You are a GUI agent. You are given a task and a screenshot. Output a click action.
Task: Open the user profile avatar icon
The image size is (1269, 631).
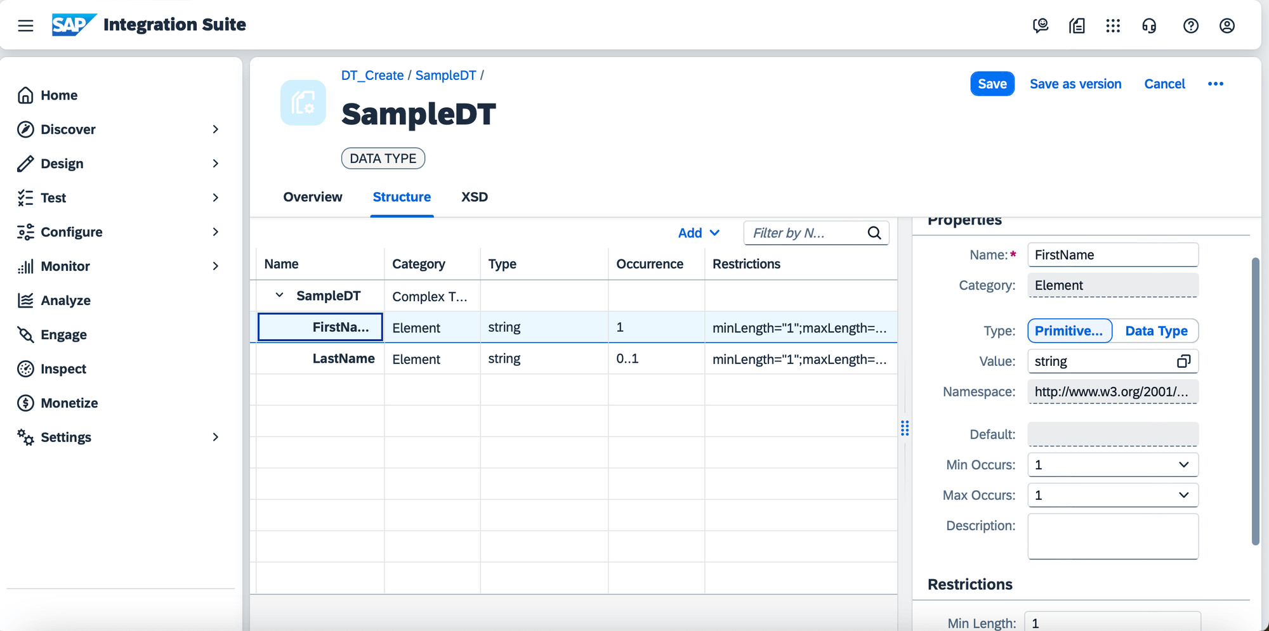click(x=1227, y=26)
